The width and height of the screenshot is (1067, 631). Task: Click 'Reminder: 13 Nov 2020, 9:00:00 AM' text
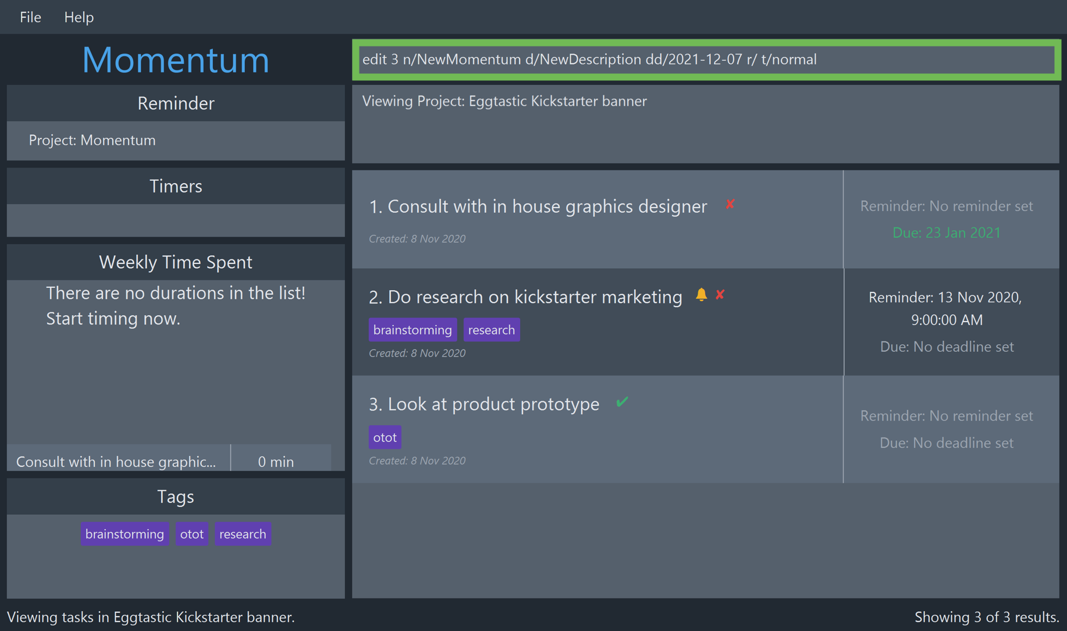click(947, 308)
